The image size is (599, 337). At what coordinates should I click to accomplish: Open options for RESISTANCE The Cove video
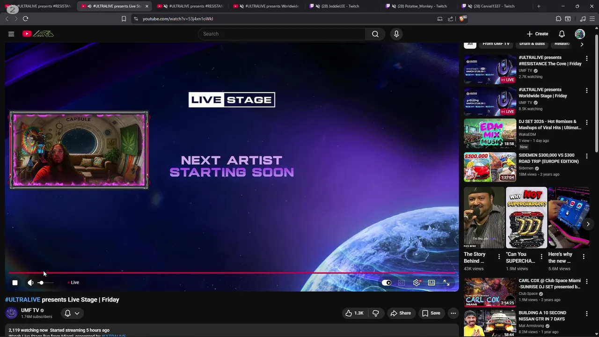coord(587,59)
